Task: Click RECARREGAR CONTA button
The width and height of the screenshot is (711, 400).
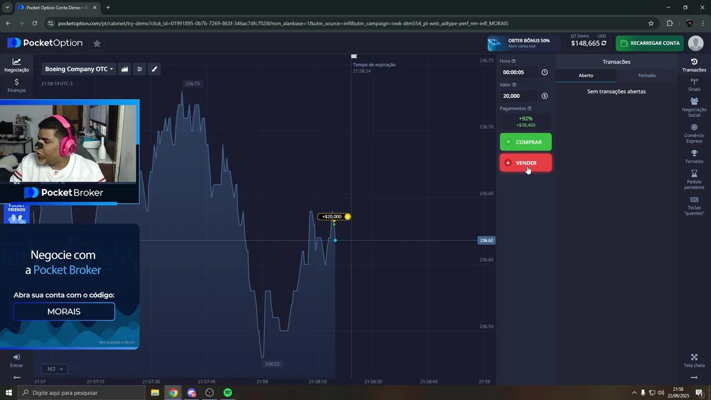Action: point(650,43)
